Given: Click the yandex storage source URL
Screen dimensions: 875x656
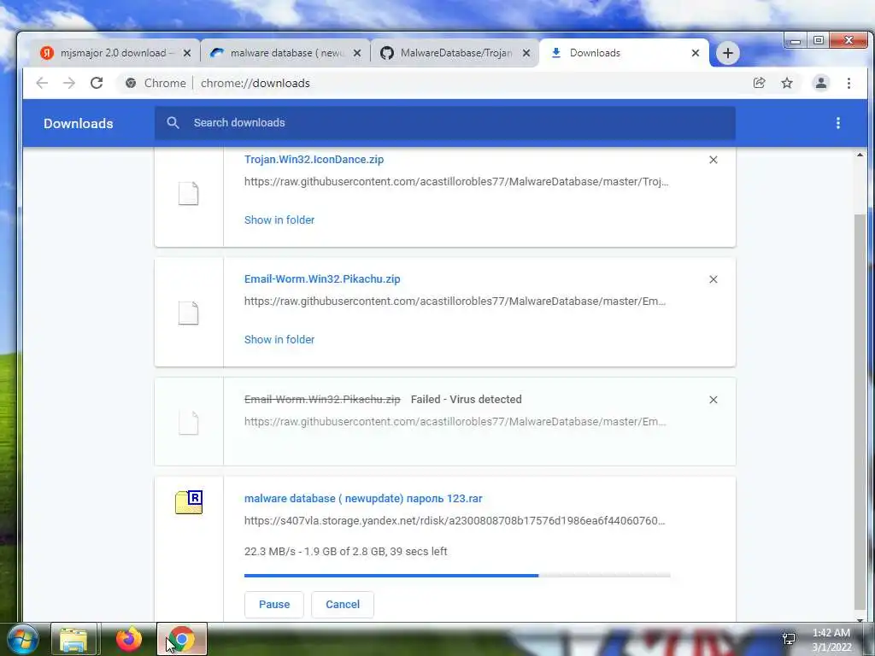Looking at the screenshot, I should coord(455,521).
